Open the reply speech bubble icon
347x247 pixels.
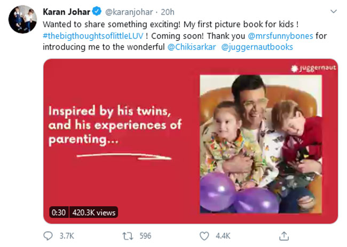[48, 236]
